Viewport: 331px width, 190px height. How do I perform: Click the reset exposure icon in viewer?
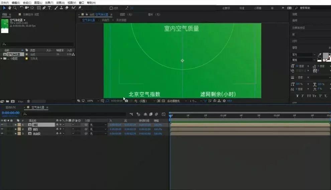[x=224, y=101]
